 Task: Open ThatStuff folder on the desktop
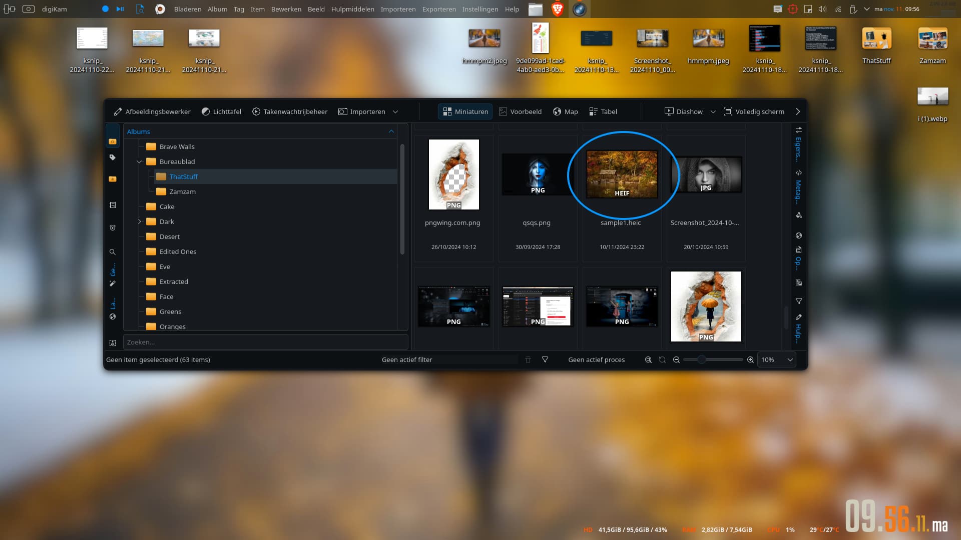876,46
